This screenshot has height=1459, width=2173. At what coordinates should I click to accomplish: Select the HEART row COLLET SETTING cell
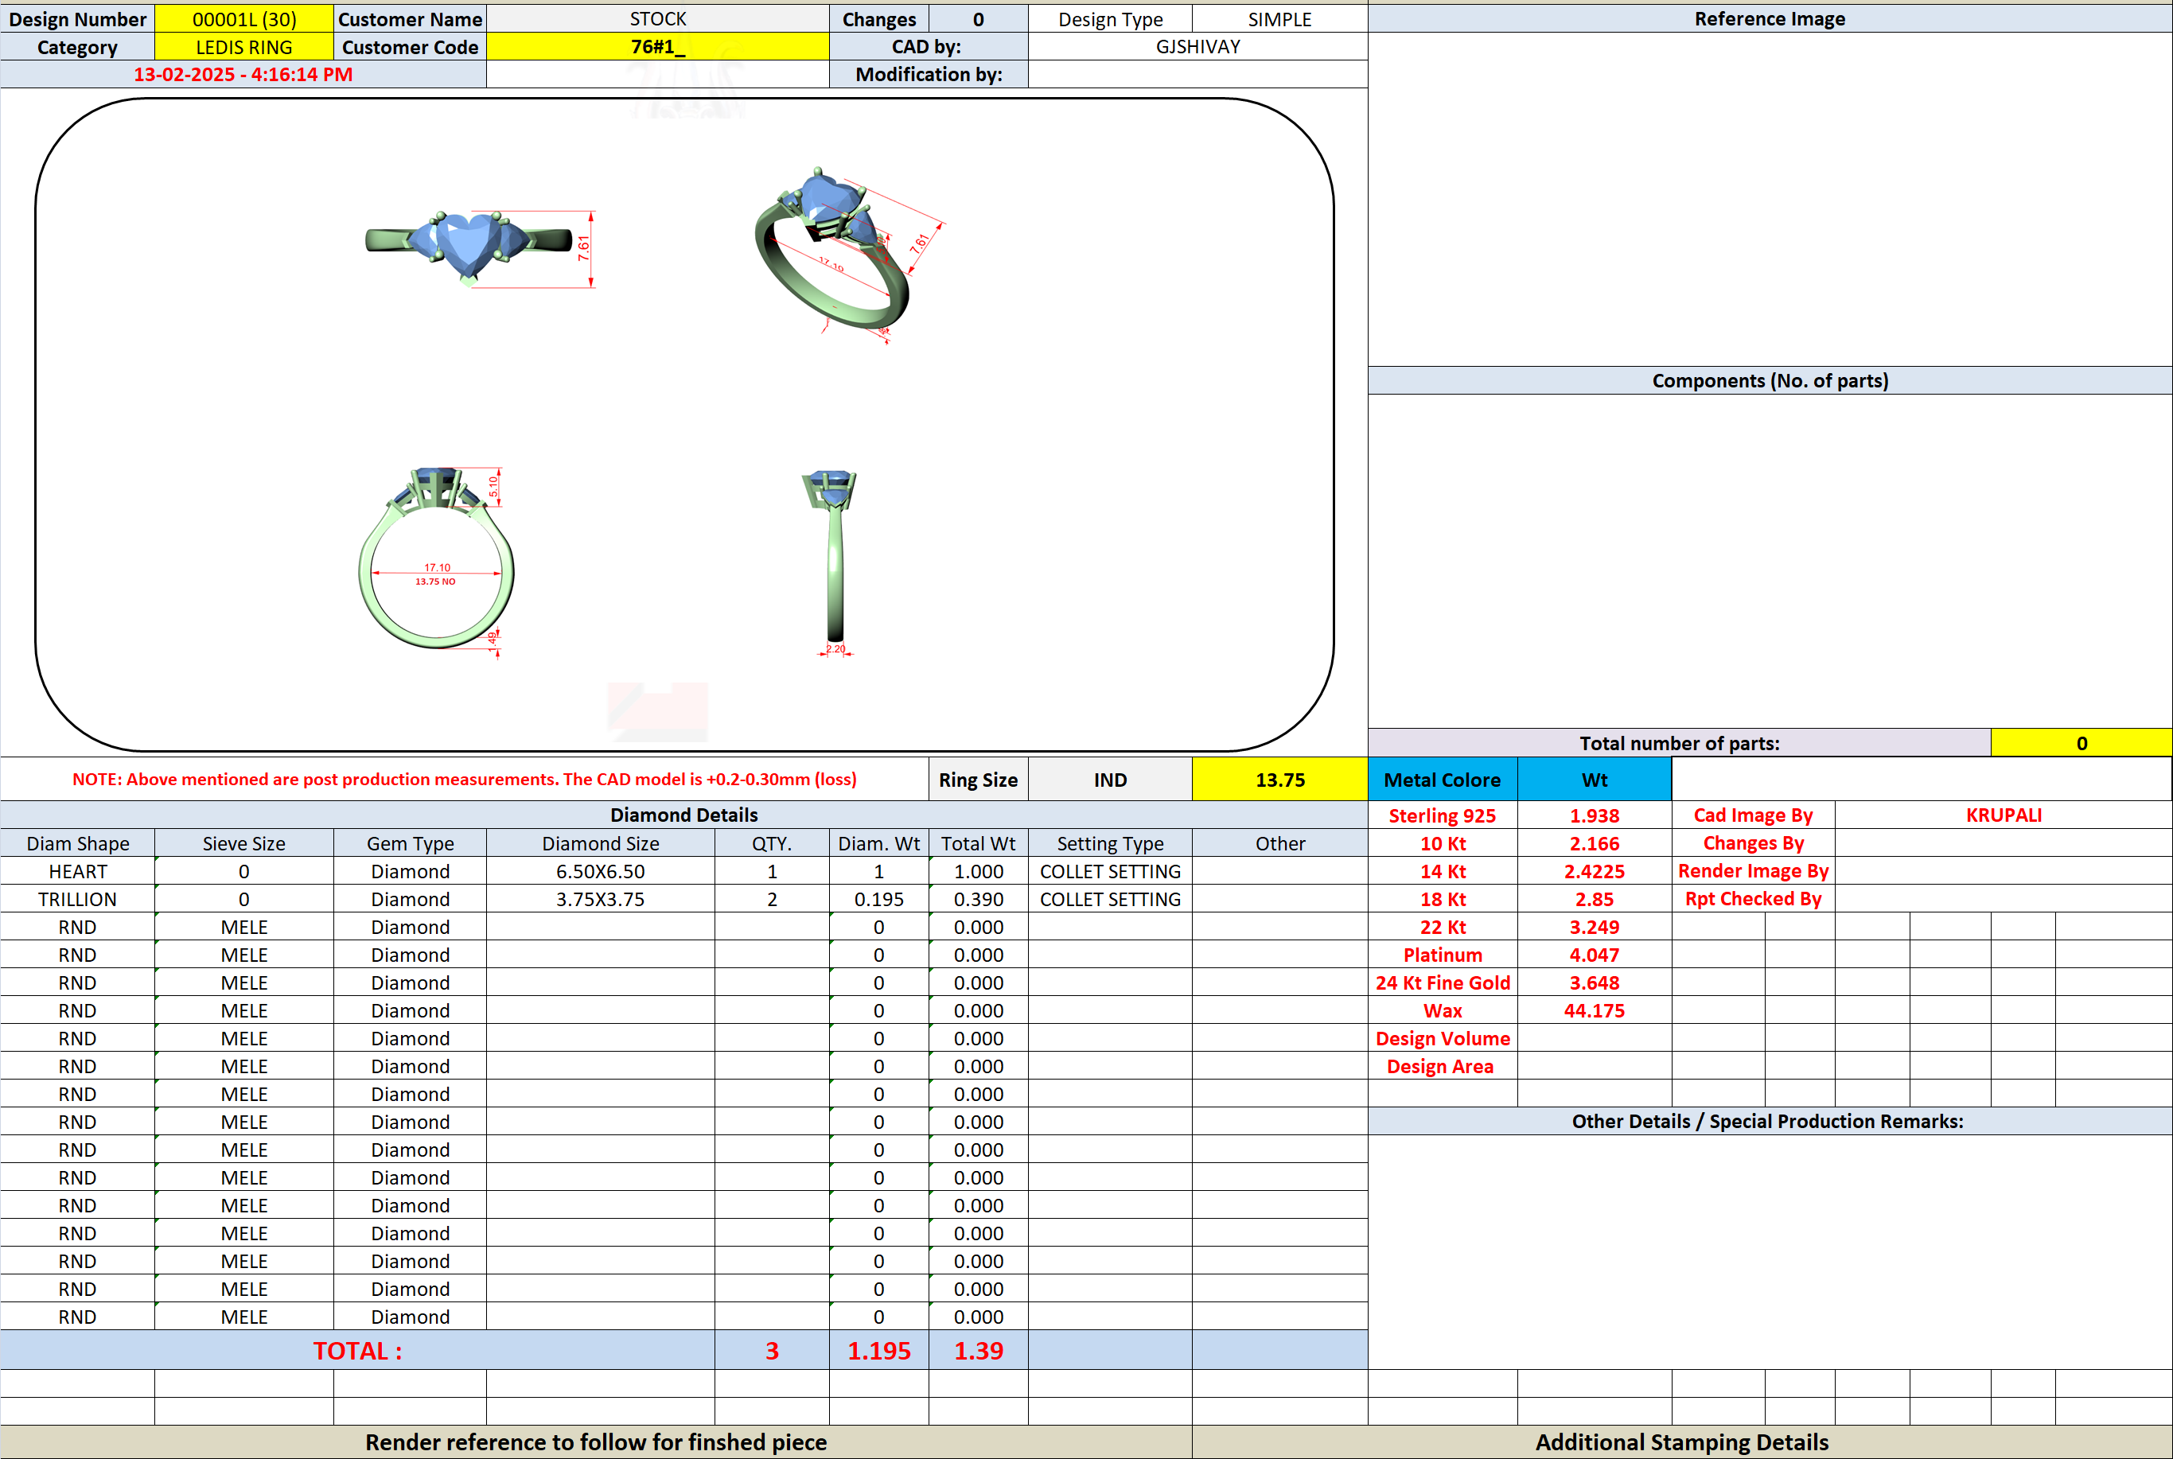tap(1110, 871)
